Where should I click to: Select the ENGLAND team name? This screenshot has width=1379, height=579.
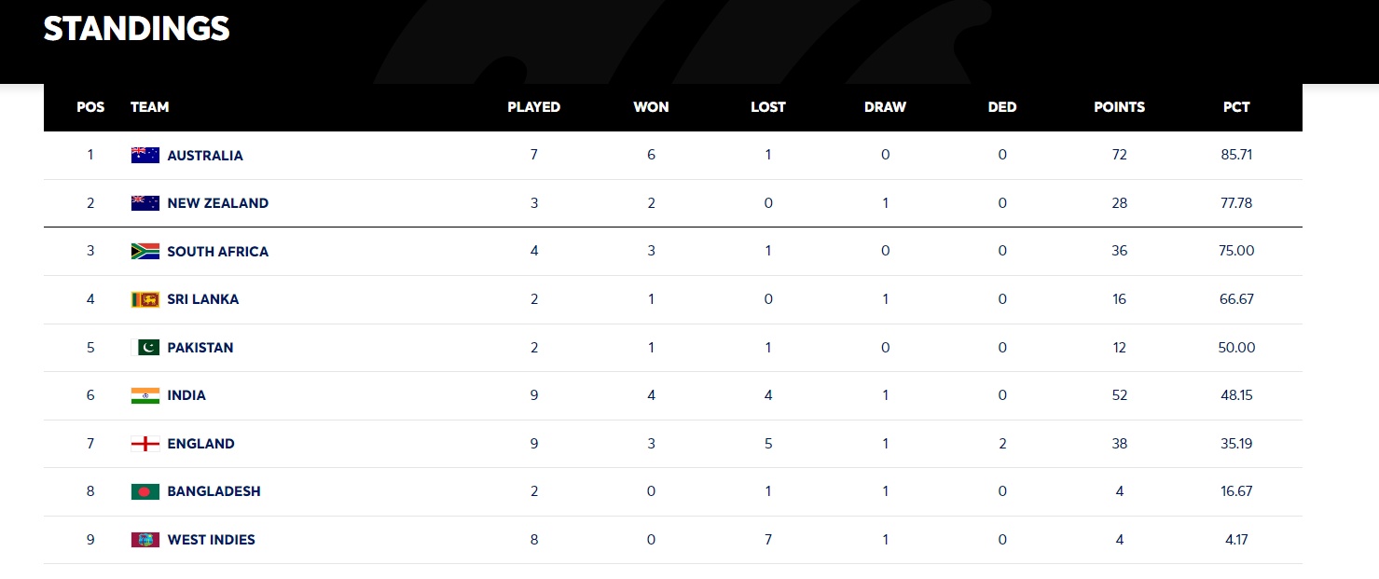(200, 444)
